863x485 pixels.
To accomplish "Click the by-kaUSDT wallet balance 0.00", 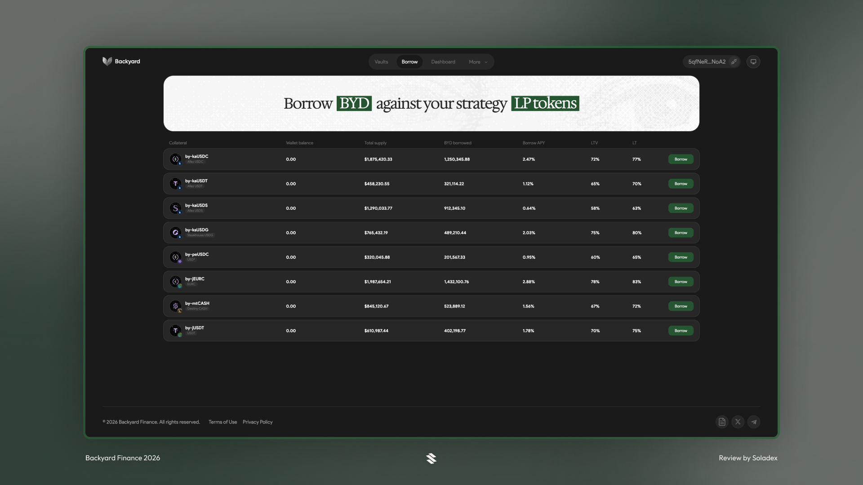I will (291, 184).
